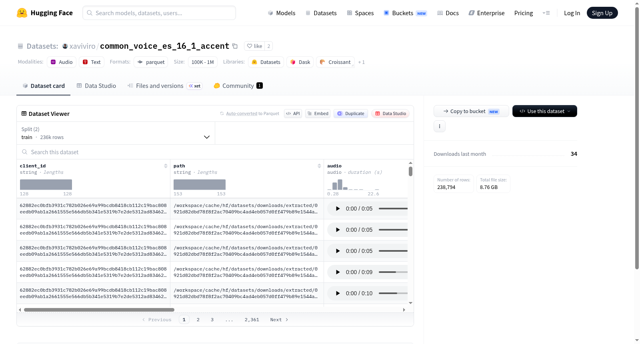Open the more-options kebab menu button
The height and width of the screenshot is (344, 640).
coord(440,126)
